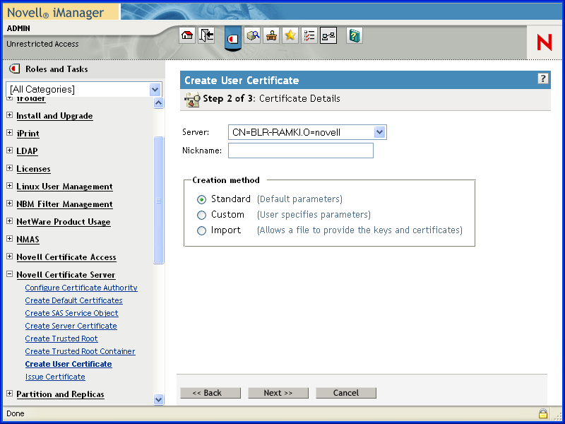Open the Roles and Tasks toolbar icon
The height and width of the screenshot is (424, 565).
[233, 38]
